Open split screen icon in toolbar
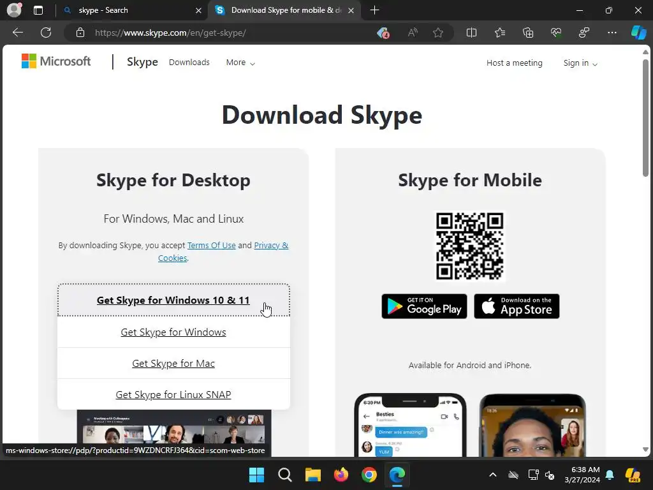The width and height of the screenshot is (653, 490). (471, 33)
